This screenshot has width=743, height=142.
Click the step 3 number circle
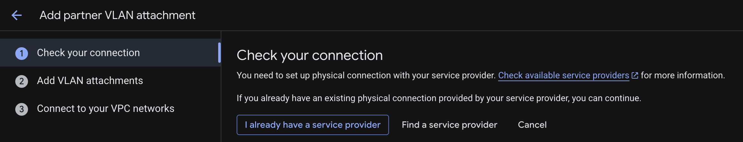tap(22, 109)
